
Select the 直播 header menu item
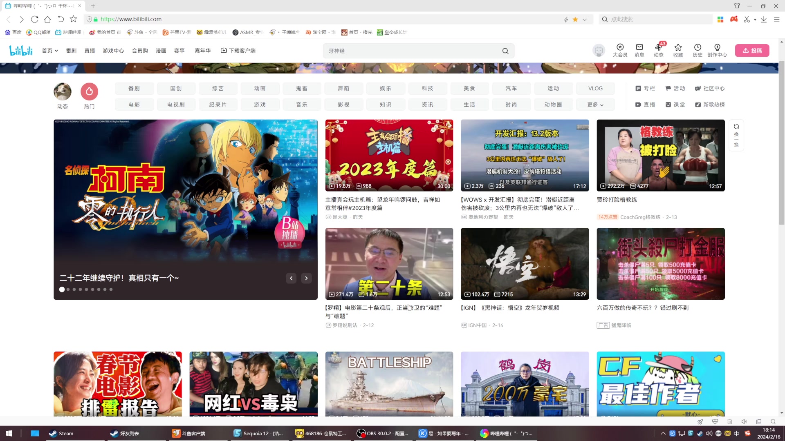[x=90, y=51]
